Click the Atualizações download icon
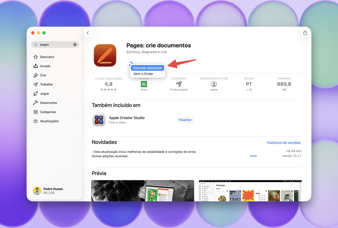Viewport: 338px width, 228px height. [35, 121]
